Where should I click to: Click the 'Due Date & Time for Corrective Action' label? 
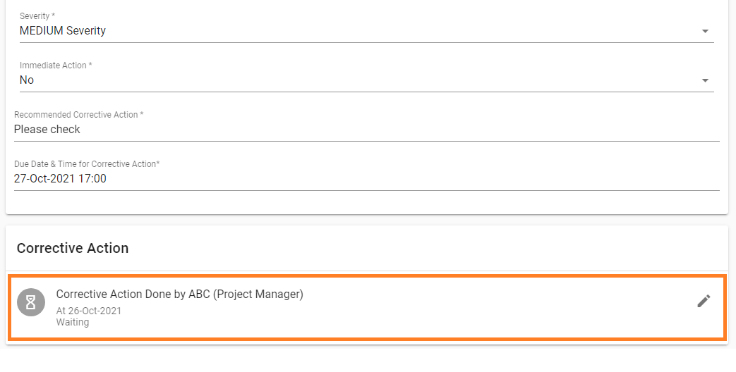pos(87,164)
